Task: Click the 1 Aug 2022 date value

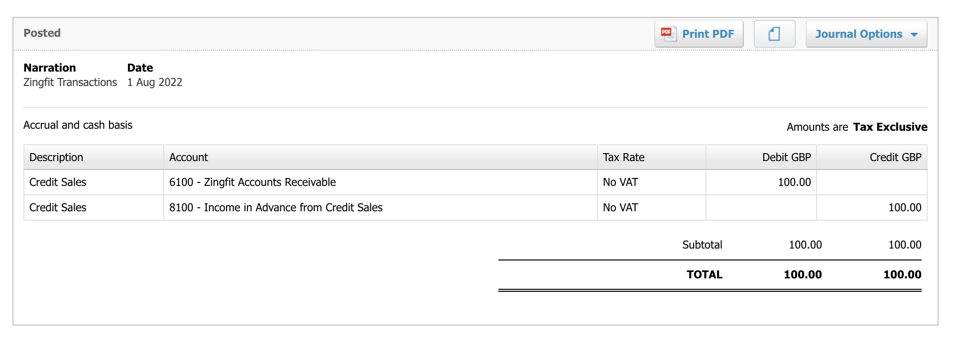Action: coord(155,82)
